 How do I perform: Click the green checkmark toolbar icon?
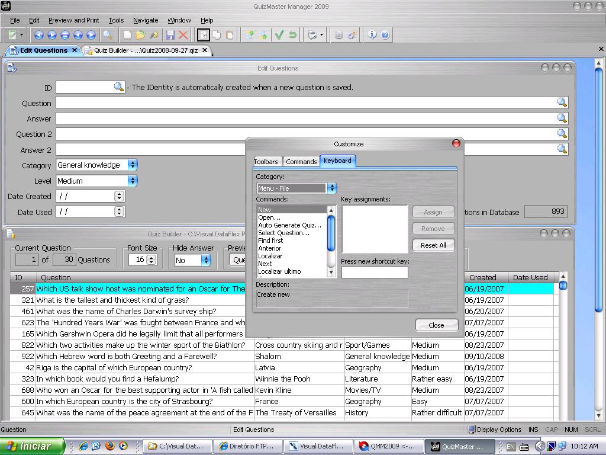coord(279,35)
